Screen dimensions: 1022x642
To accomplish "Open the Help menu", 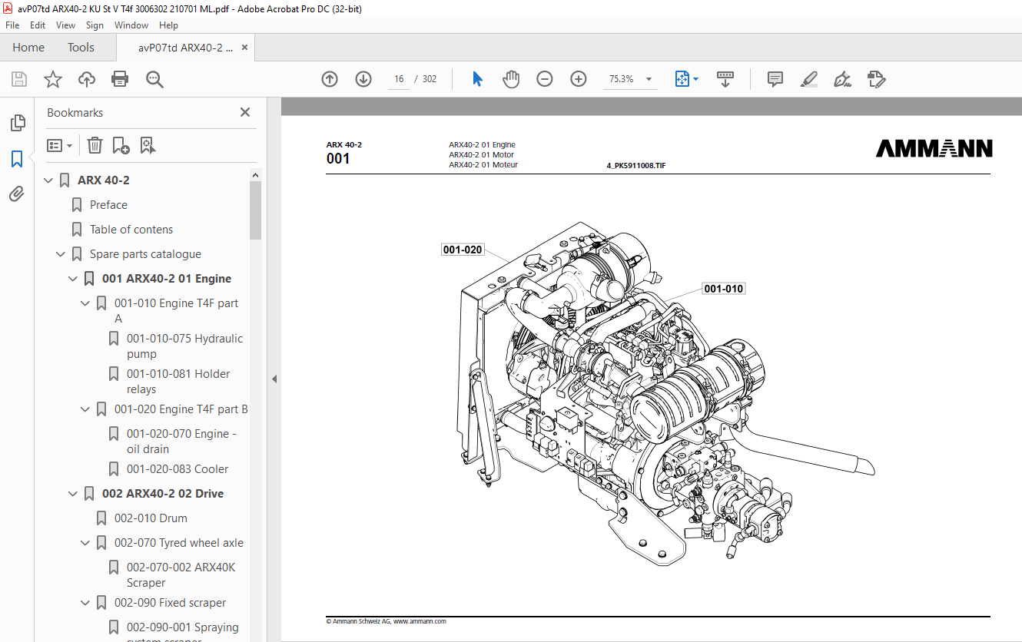I will (x=168, y=25).
